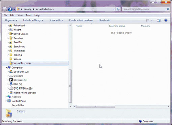Image resolution: width=172 pixels, height=125 pixels.
Task: Click the refresh icon beside address bar
Action: click(x=118, y=9)
